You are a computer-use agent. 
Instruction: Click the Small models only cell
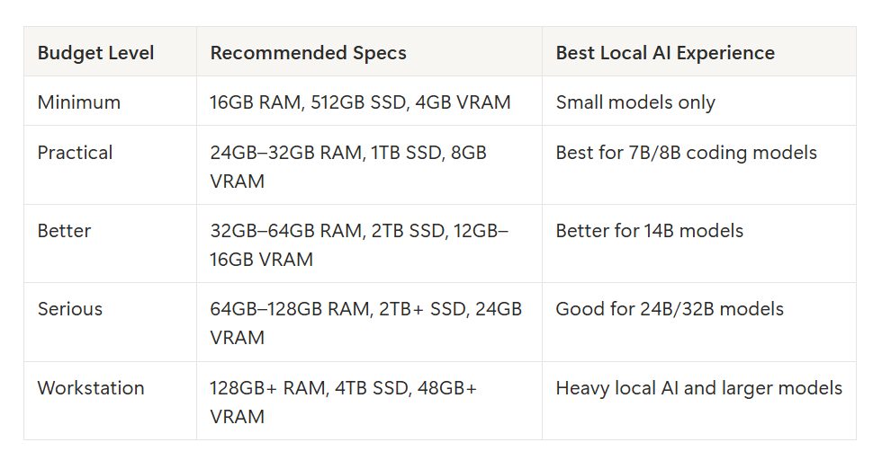click(x=699, y=102)
